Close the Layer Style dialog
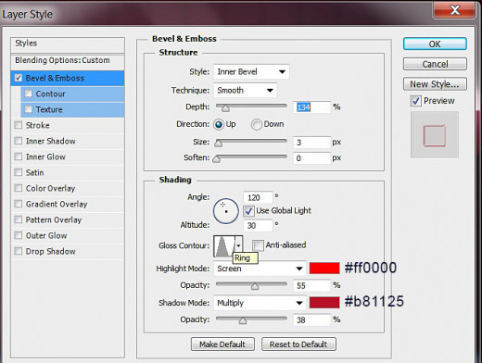482x363 pixels. 454,10
